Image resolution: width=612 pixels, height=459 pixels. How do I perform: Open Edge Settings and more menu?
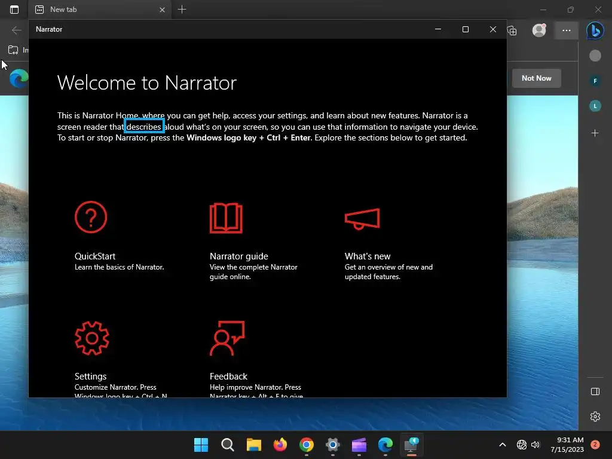click(x=567, y=30)
